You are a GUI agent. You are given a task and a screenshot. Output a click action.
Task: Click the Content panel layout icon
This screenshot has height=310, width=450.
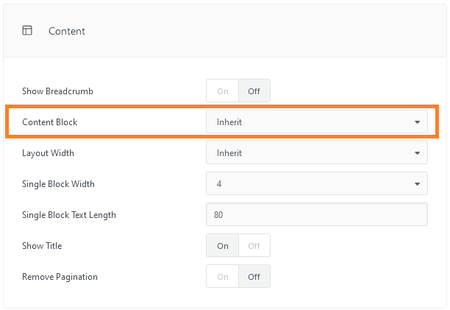pyautogui.click(x=27, y=30)
